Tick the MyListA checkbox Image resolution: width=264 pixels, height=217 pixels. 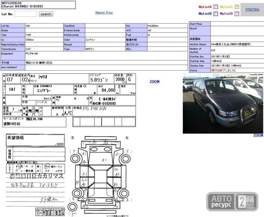(216, 7)
